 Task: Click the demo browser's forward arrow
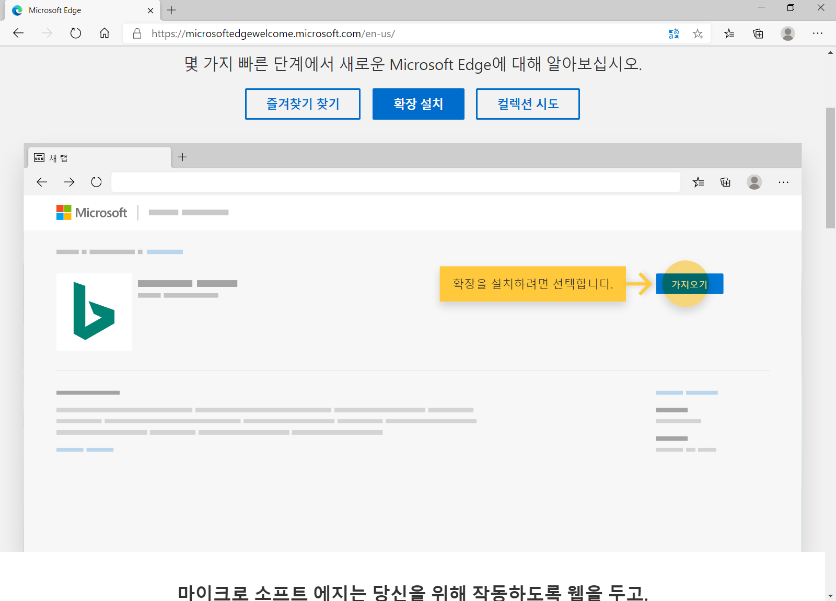(x=69, y=182)
